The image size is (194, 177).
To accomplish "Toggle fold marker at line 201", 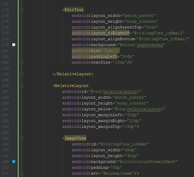I will pos(22,173).
